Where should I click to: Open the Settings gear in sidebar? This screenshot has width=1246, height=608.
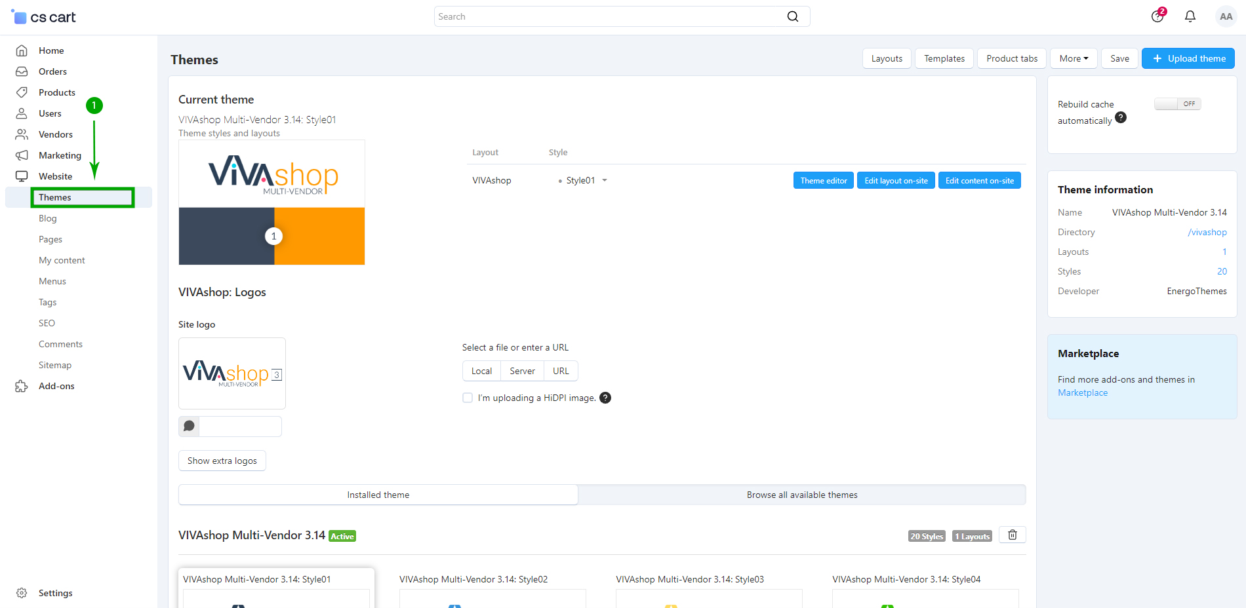pyautogui.click(x=22, y=593)
